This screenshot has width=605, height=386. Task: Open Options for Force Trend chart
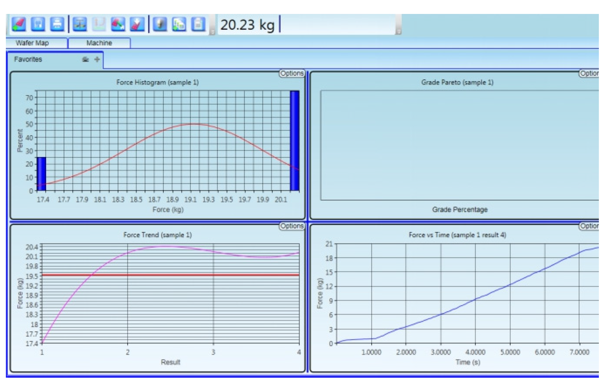click(292, 226)
